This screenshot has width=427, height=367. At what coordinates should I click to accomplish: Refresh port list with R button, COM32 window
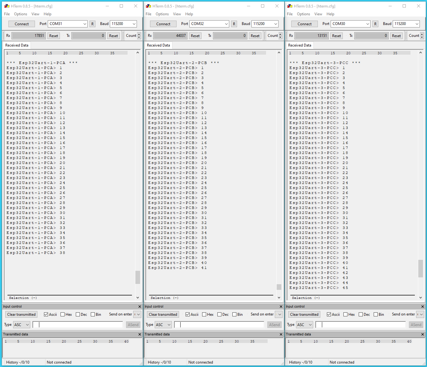click(234, 24)
